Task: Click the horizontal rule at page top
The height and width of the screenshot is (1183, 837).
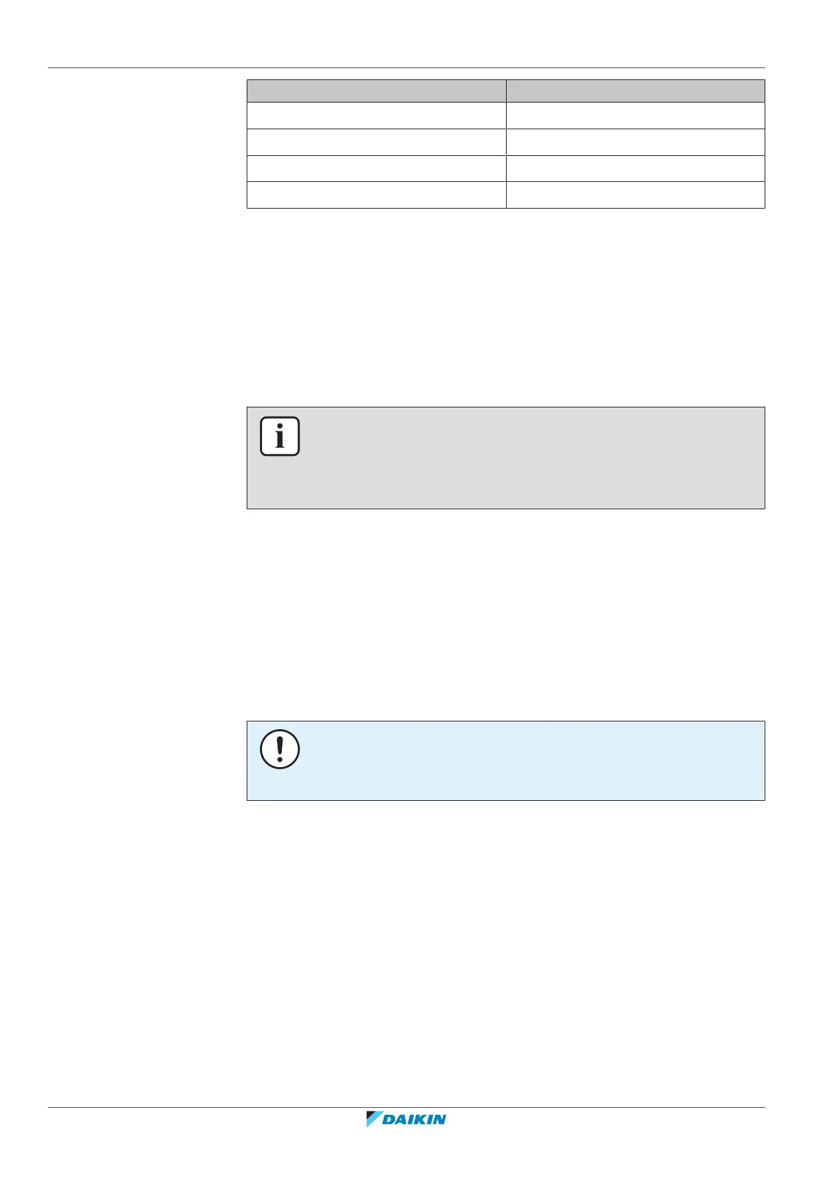Action: (406, 68)
